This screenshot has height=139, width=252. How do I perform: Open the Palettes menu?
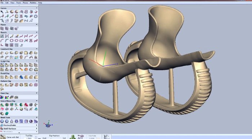[x=33, y=3]
